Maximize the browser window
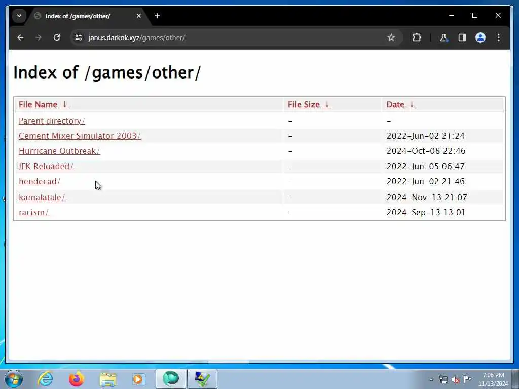519x389 pixels. click(x=474, y=16)
